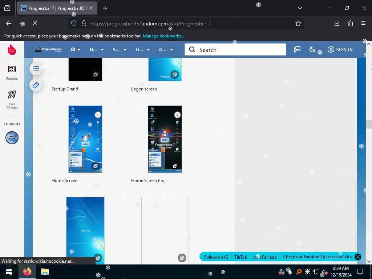Open the Firefox downloads panel
Viewport: 372px width, 279px height.
[x=337, y=23]
